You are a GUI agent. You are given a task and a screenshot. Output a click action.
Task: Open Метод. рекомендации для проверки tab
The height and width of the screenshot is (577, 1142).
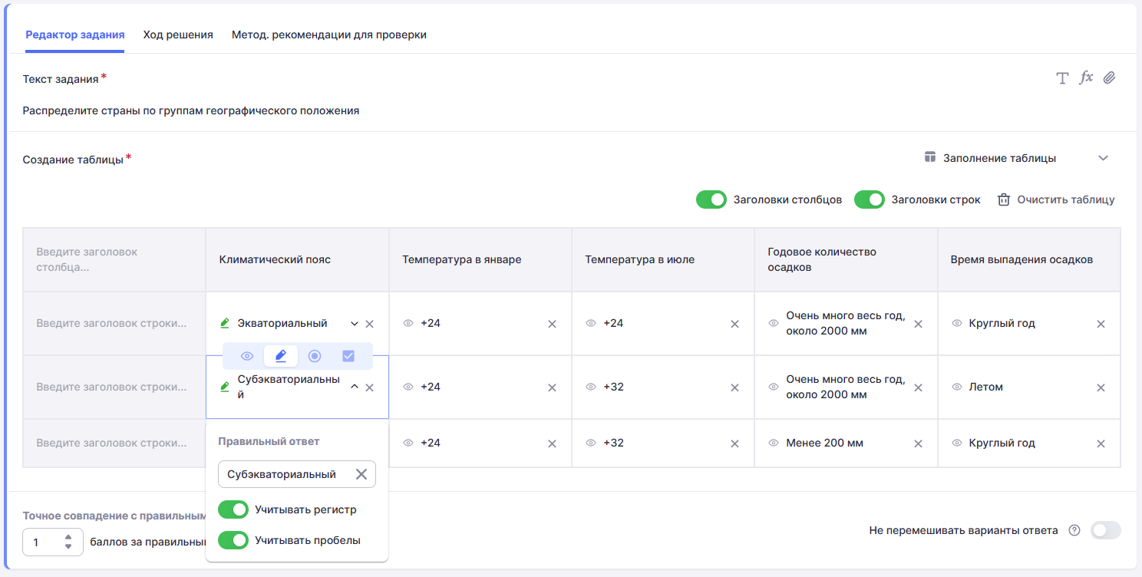329,35
